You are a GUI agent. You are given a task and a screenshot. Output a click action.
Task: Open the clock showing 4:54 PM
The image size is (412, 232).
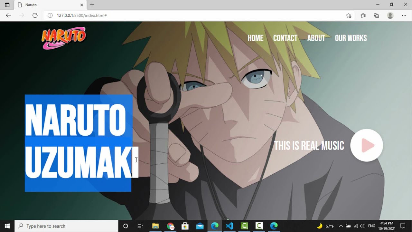(387, 226)
